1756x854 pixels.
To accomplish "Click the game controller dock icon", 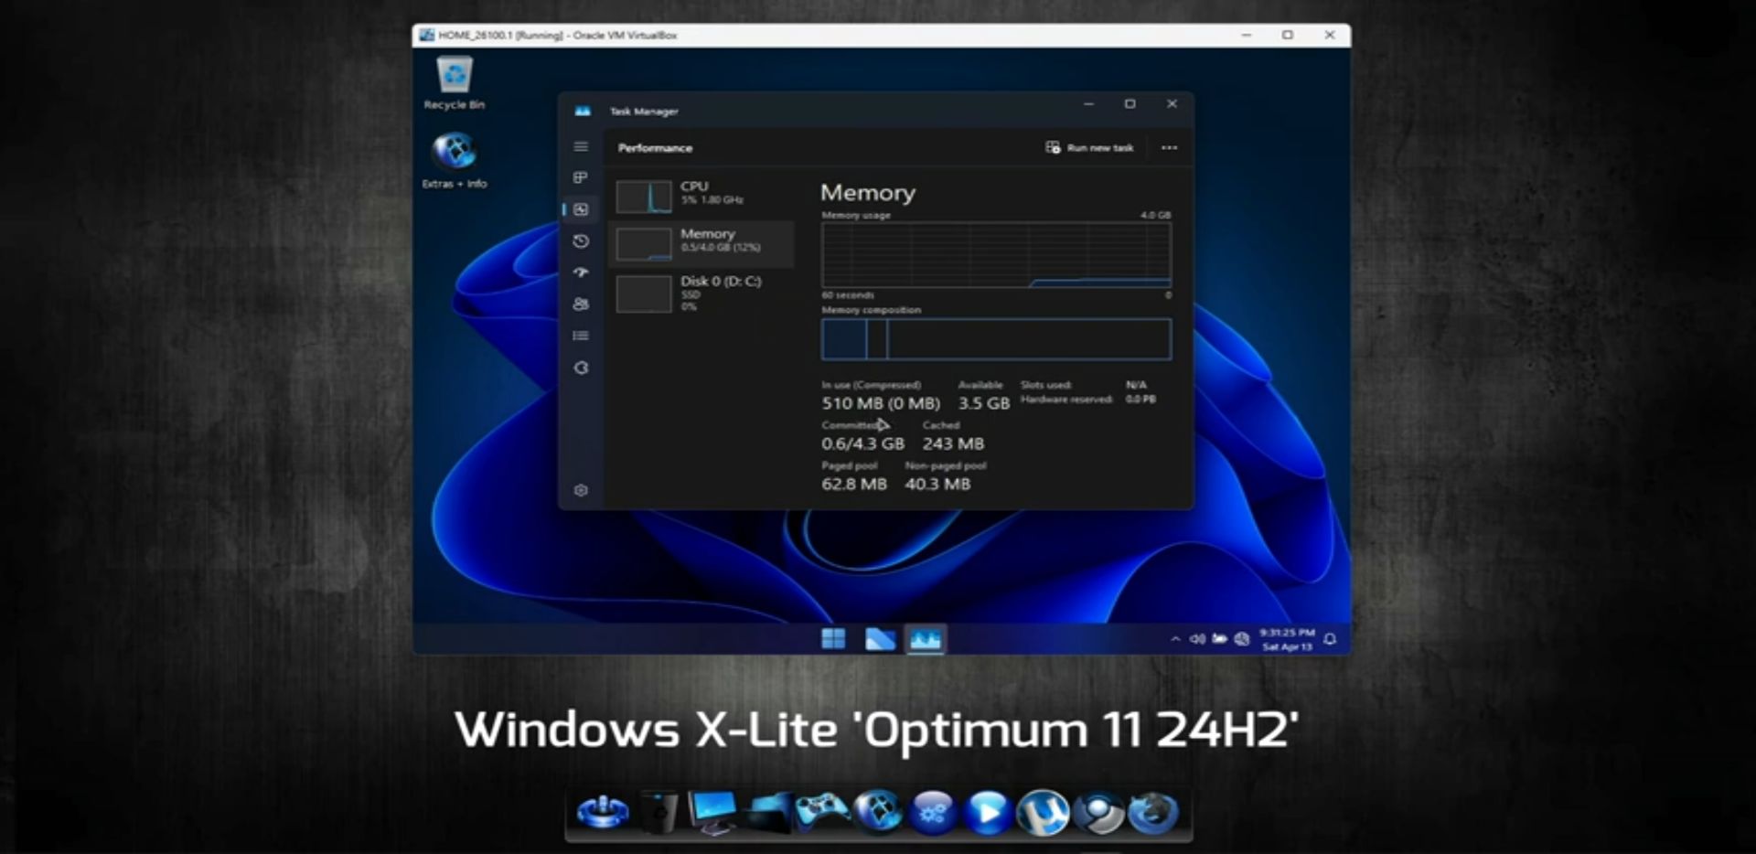I will [822, 810].
